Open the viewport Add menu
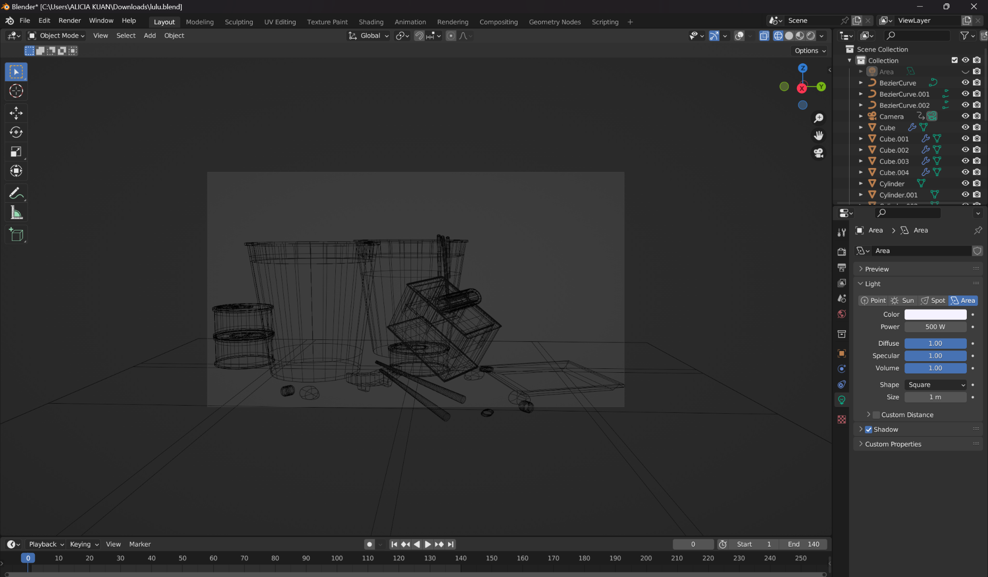 click(150, 36)
